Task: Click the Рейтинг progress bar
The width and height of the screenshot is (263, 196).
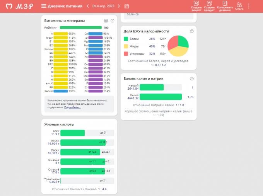Action: 80,27
